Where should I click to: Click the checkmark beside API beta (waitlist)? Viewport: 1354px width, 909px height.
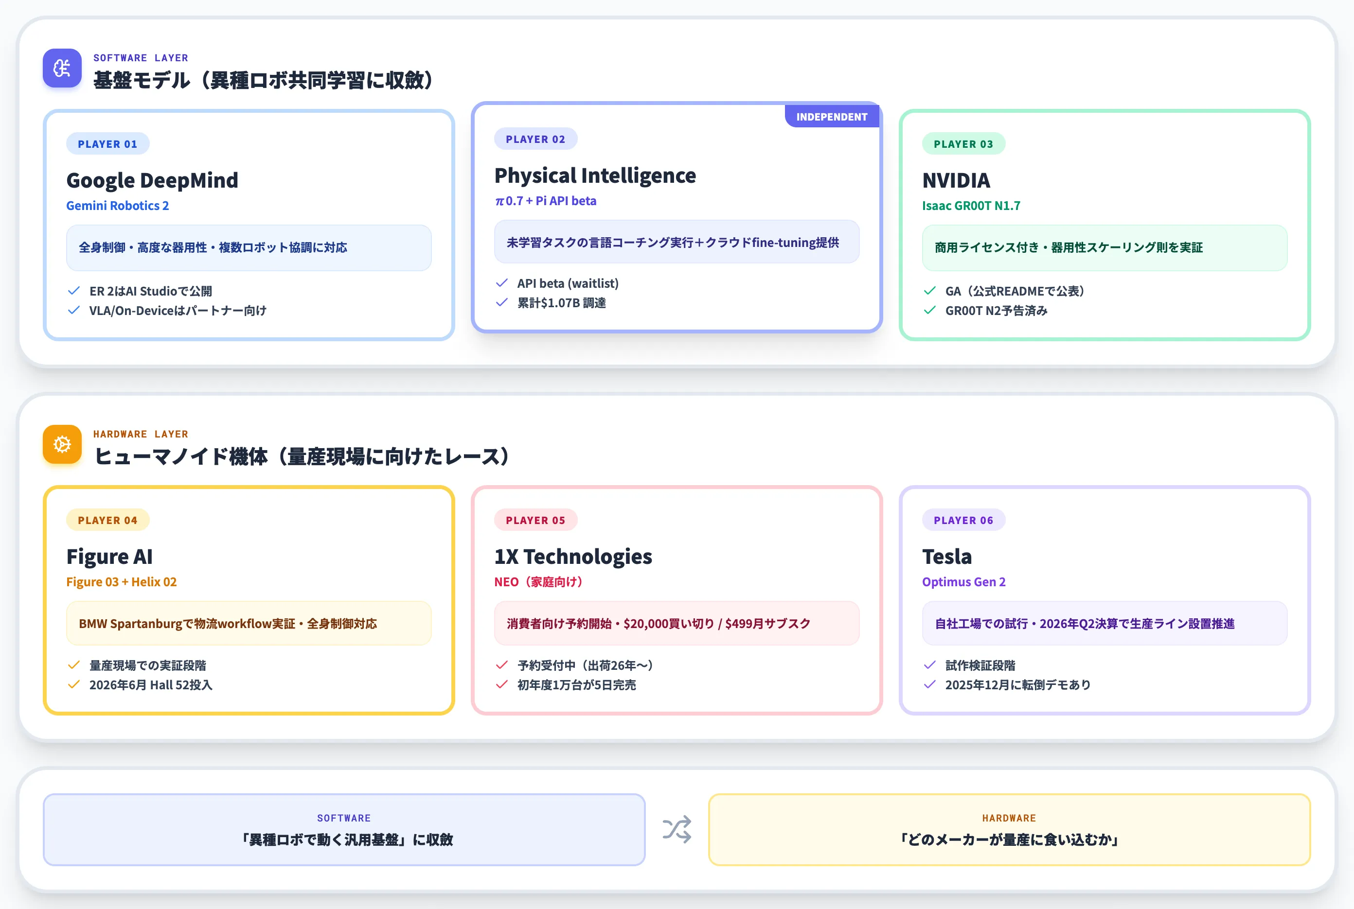tap(501, 283)
